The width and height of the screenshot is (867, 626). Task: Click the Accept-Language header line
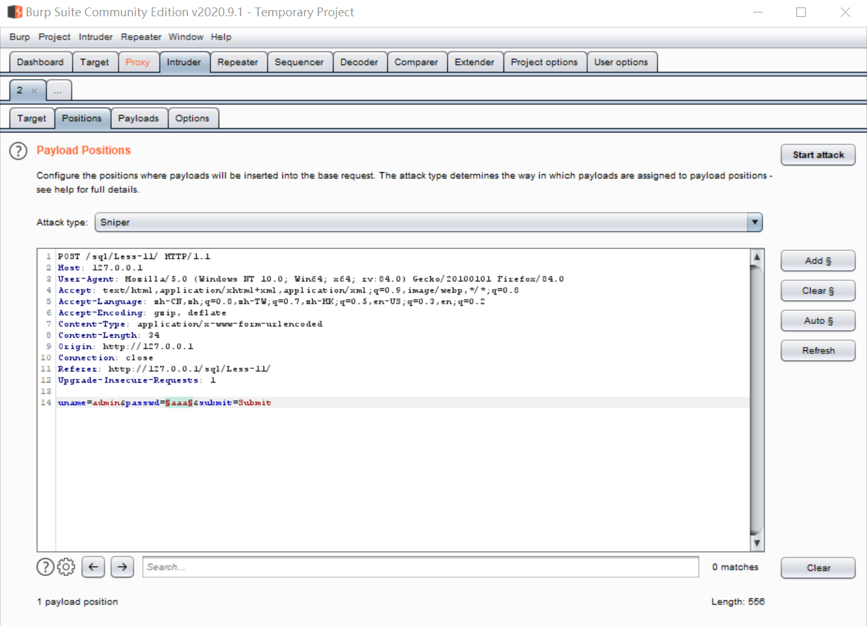coord(272,301)
